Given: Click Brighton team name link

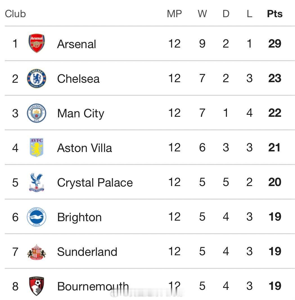Looking at the screenshot, I should (79, 217).
